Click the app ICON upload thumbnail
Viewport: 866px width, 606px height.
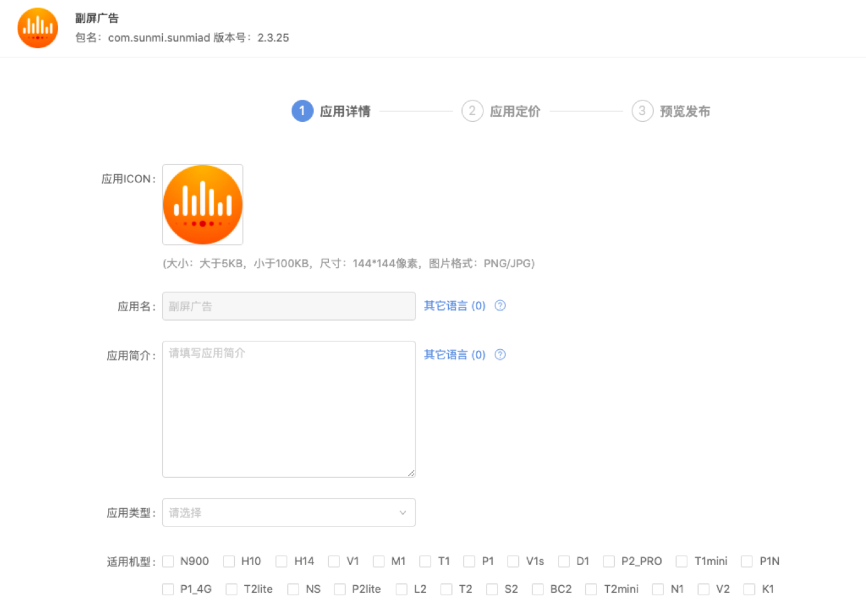point(203,205)
